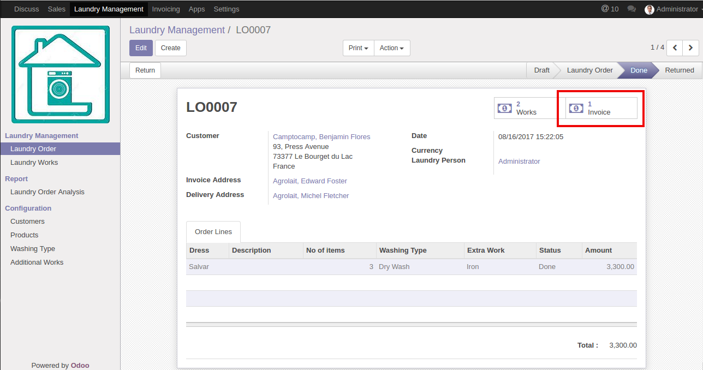Click the 3,300.00 amount in Salvar row

pos(609,267)
